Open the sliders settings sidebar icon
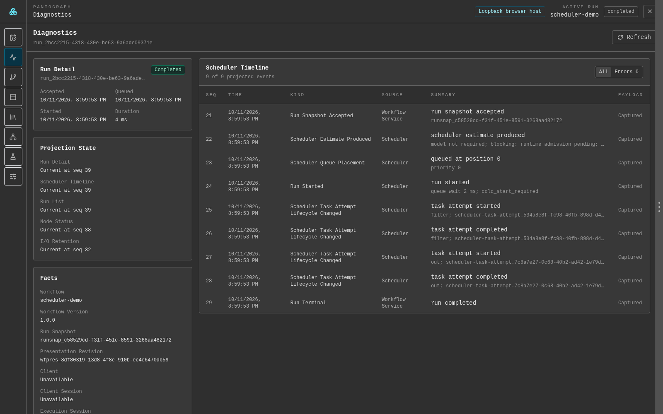 coord(13,176)
